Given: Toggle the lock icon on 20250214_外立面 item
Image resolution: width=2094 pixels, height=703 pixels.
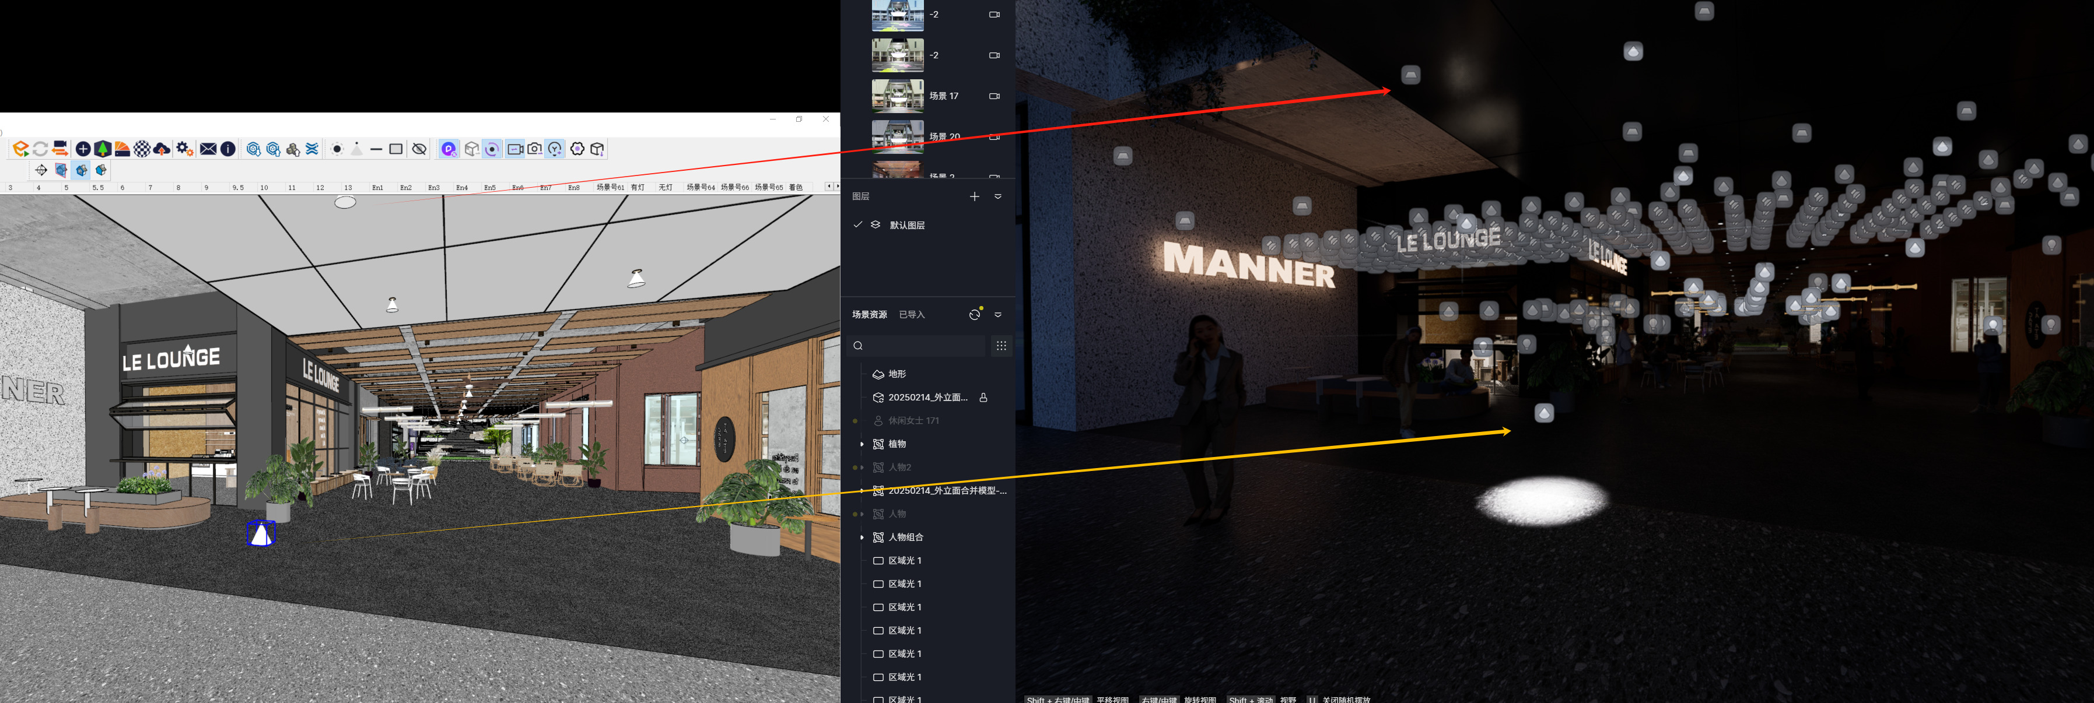Looking at the screenshot, I should (983, 398).
